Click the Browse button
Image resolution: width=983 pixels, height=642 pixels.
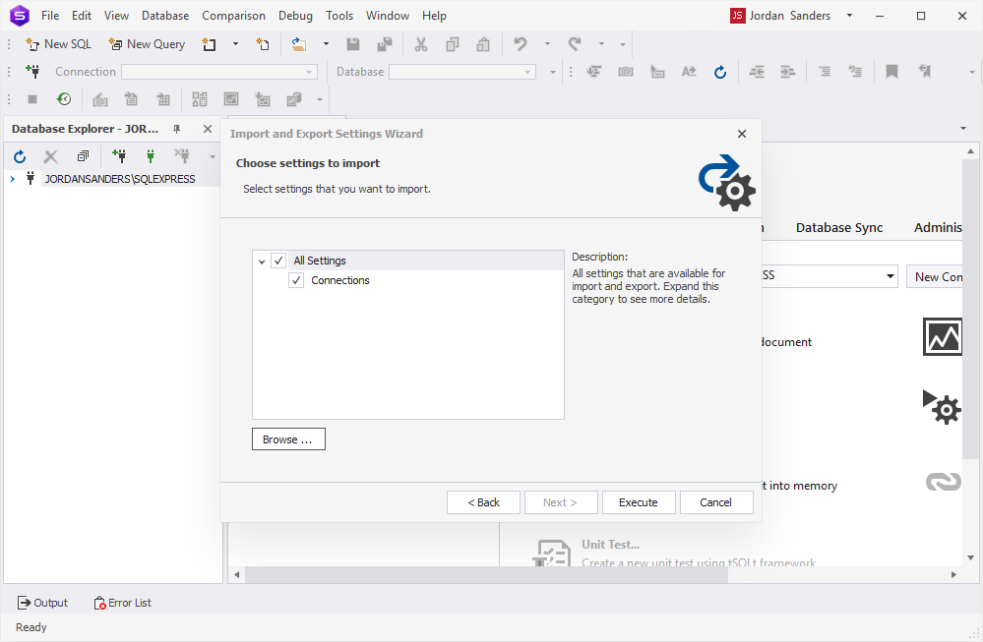[288, 439]
